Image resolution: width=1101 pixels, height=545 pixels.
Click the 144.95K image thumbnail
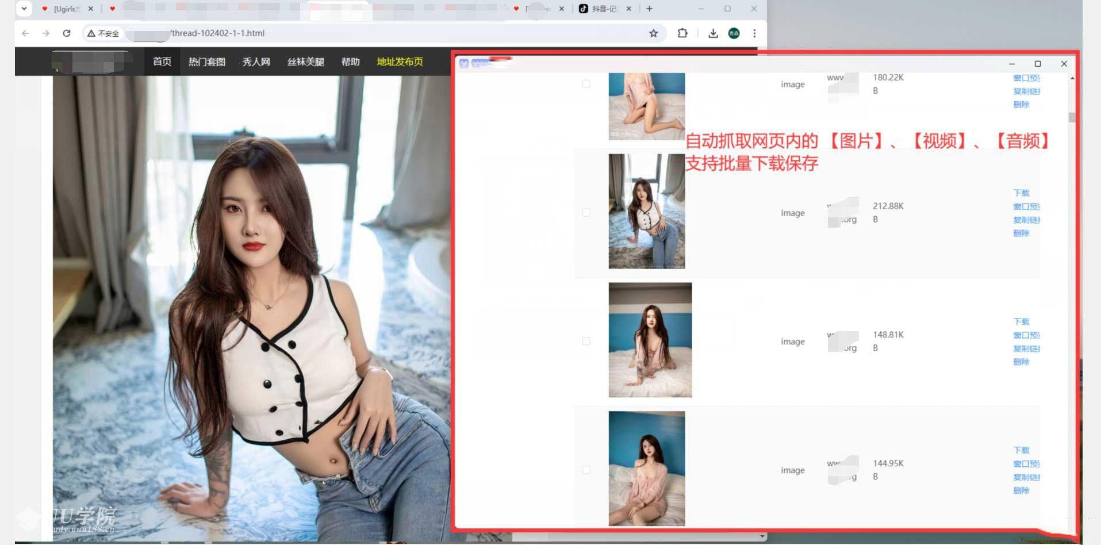pyautogui.click(x=646, y=468)
